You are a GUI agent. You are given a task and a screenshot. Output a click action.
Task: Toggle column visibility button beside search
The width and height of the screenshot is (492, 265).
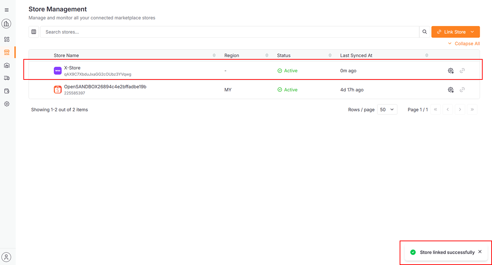[34, 32]
